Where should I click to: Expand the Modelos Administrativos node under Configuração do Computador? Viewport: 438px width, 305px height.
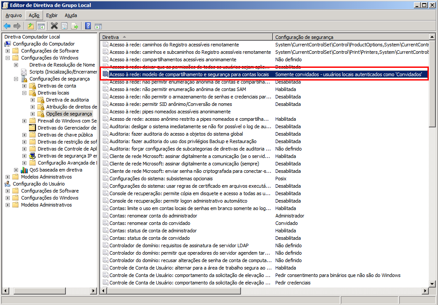[x=7, y=177]
